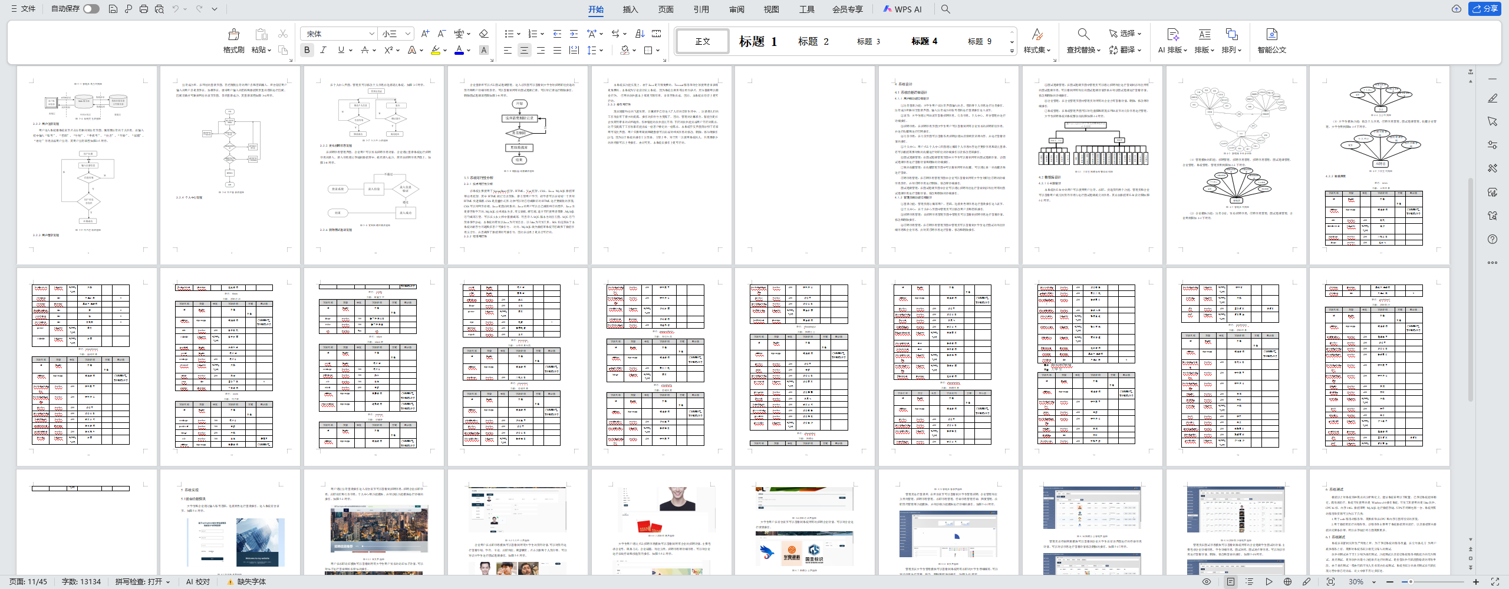Align text left
The height and width of the screenshot is (589, 1509).
coord(508,50)
